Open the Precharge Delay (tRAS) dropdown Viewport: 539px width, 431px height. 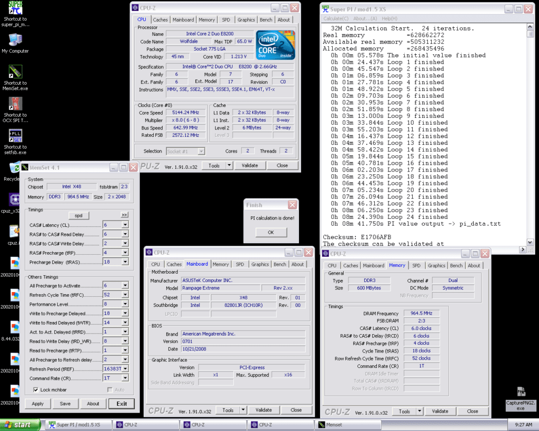point(125,262)
